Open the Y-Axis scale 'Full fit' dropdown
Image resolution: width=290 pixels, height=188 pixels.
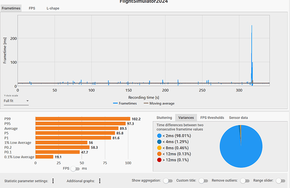tap(16, 101)
